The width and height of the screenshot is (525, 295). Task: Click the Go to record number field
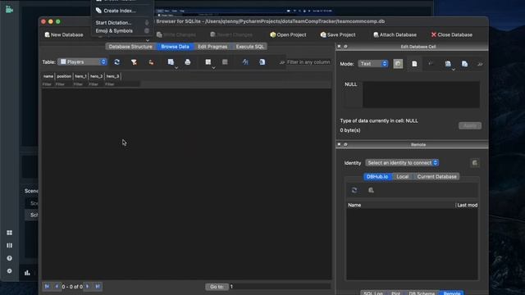click(280, 287)
